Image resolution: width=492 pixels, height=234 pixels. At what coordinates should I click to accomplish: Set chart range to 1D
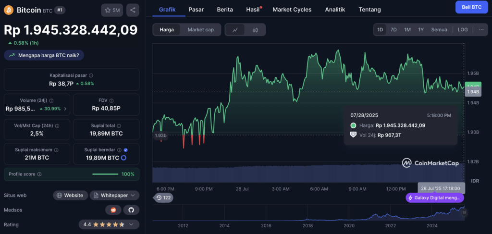[380, 30]
